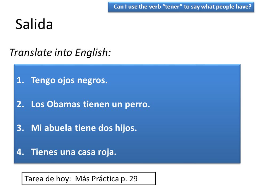
Task: Click the "Translate into English:" instruction text
Action: [x=60, y=53]
